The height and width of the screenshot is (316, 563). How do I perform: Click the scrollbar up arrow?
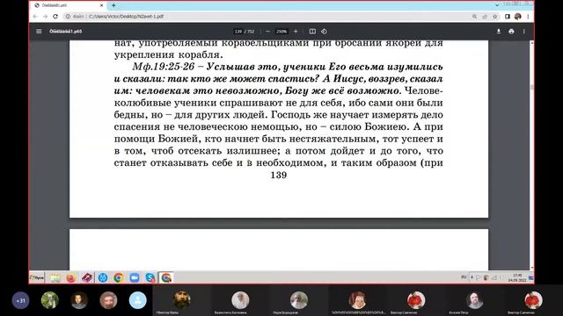[531, 43]
